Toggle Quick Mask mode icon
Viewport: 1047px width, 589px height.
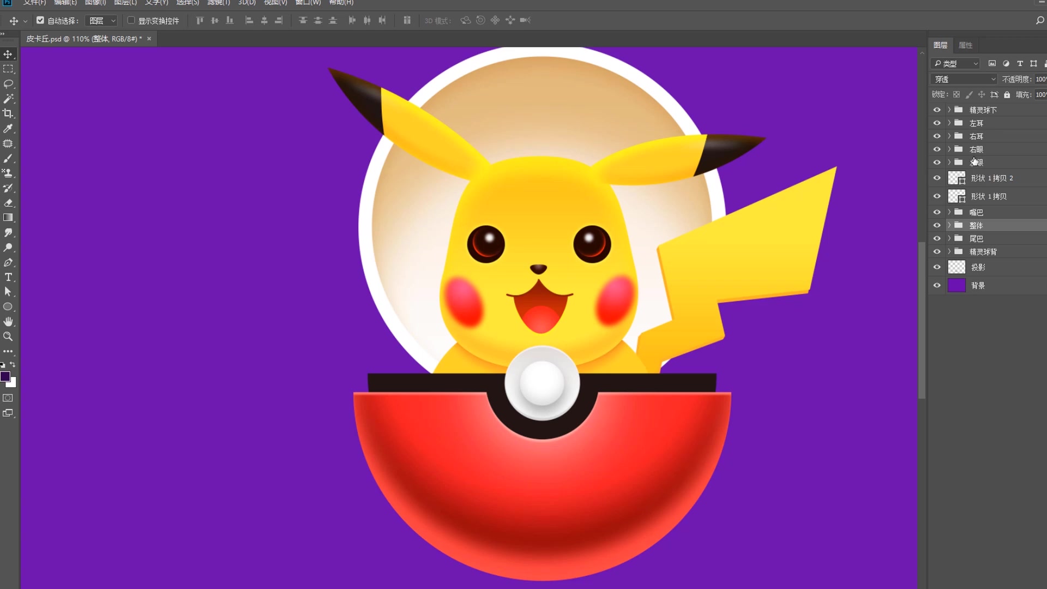click(8, 398)
